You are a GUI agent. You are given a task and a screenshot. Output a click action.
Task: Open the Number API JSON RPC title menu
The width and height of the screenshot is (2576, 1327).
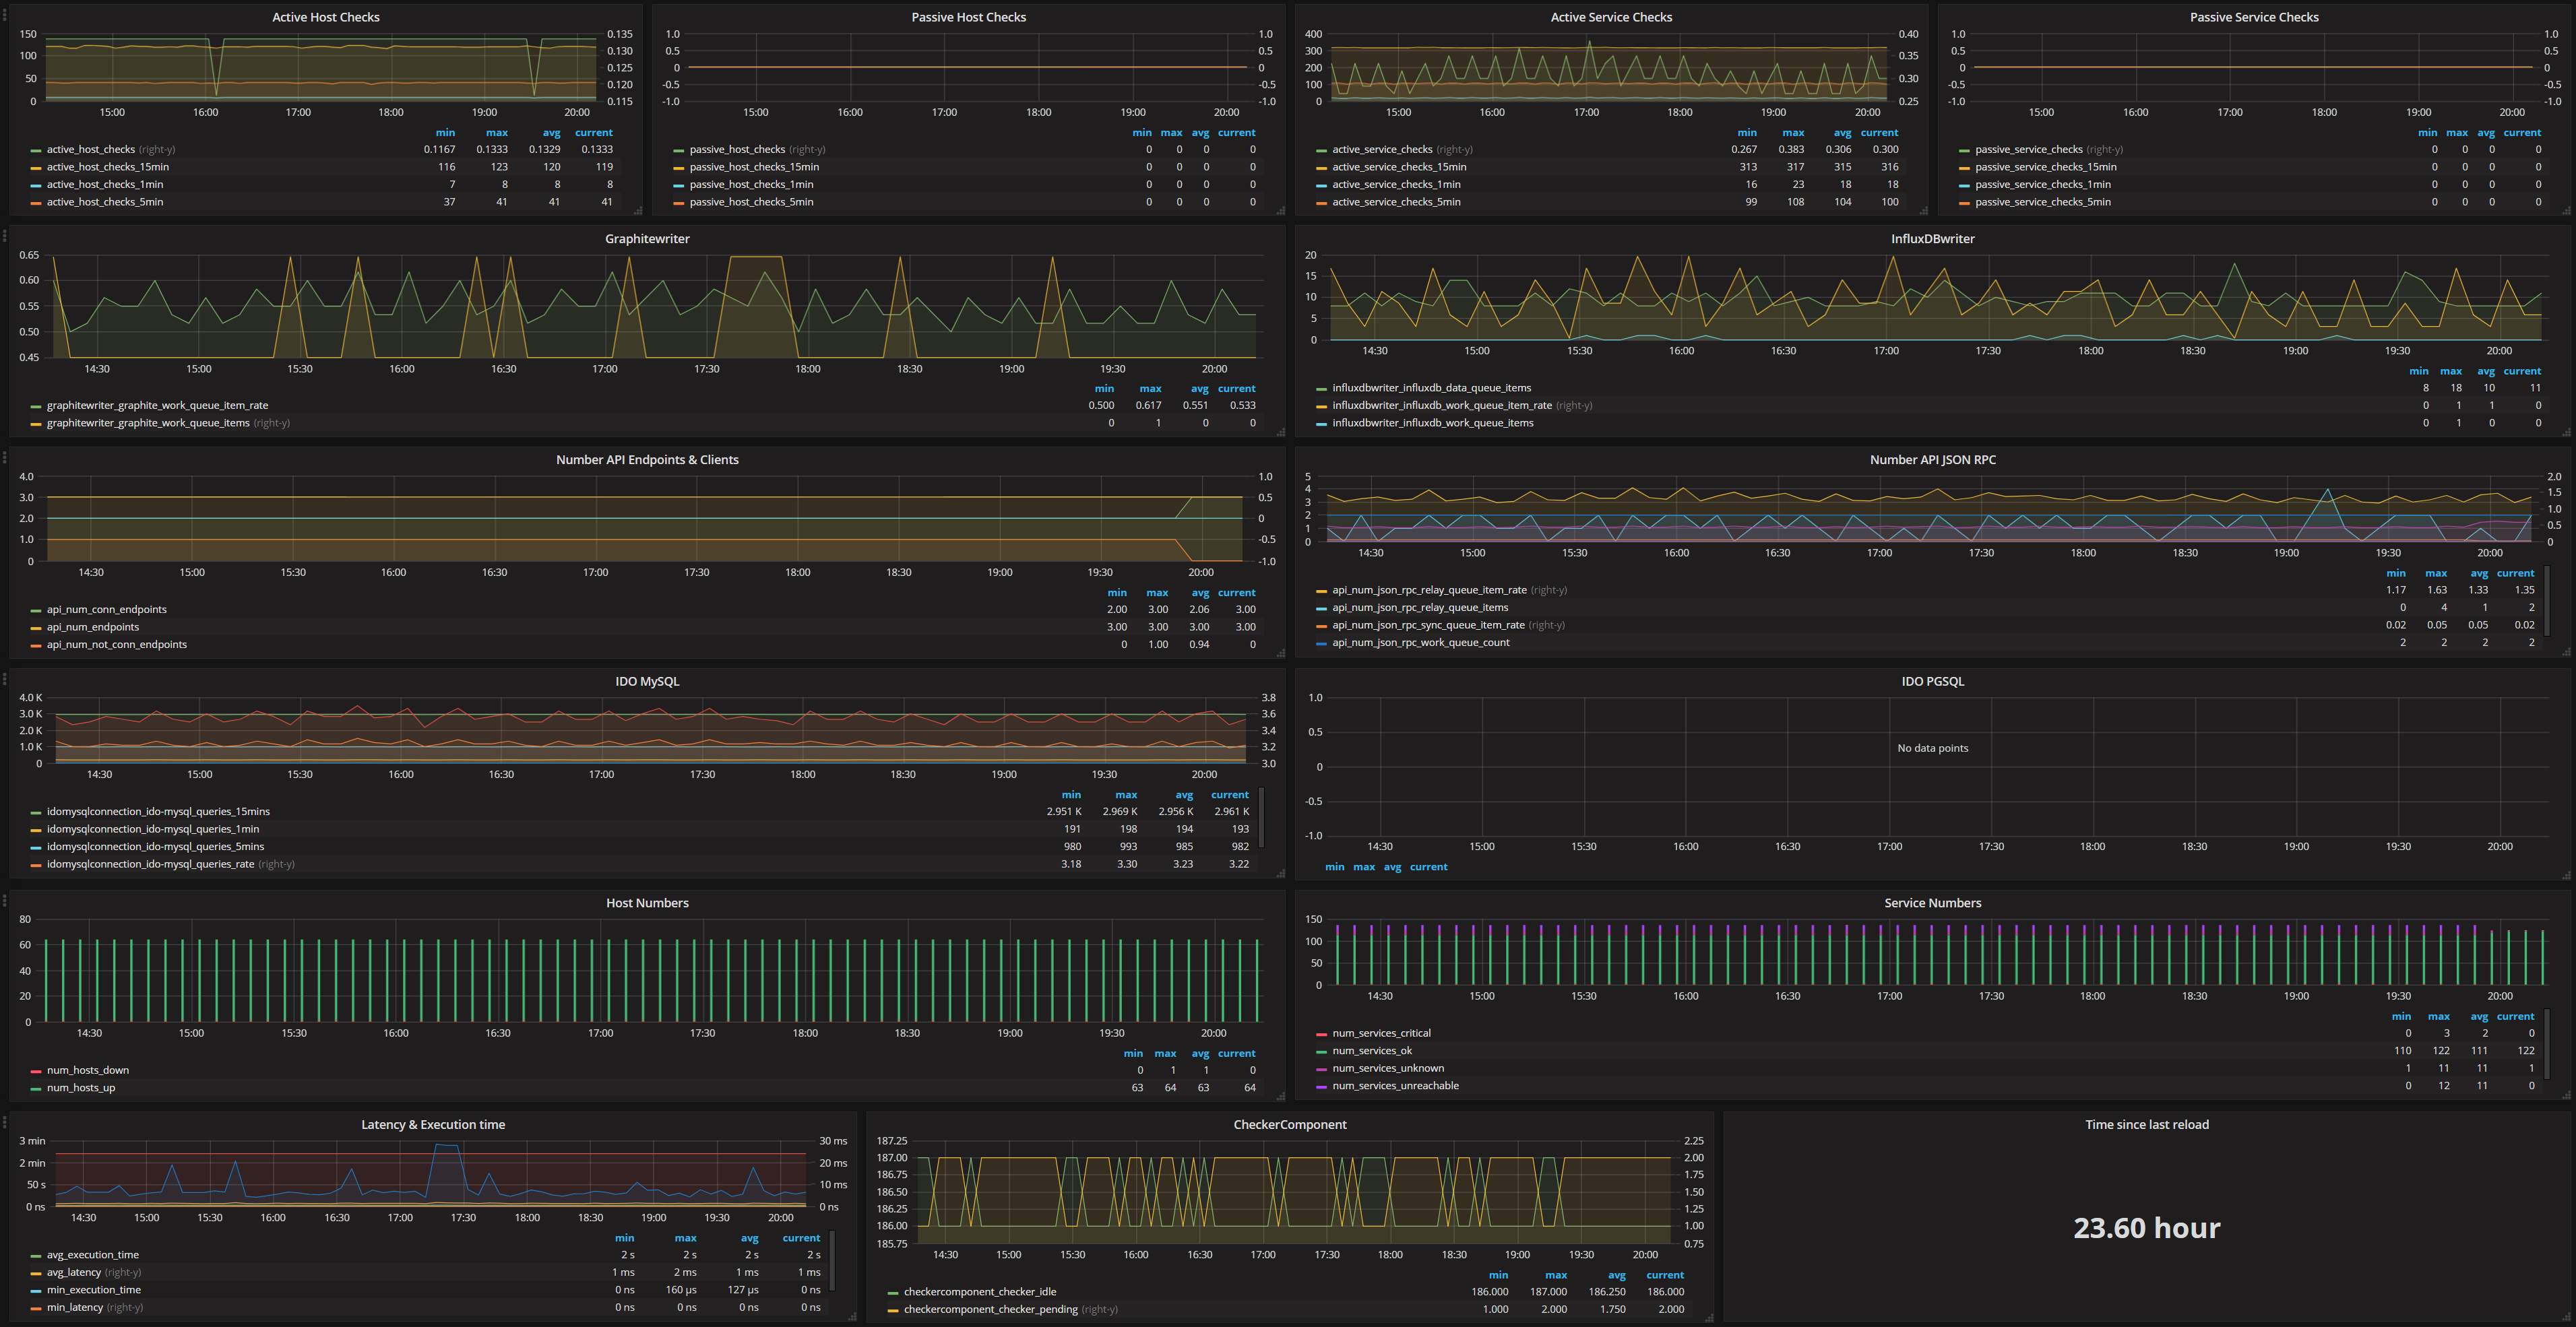1932,460
